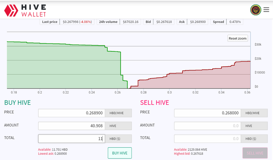Click Available 11.701 HBD balance

click(53, 149)
